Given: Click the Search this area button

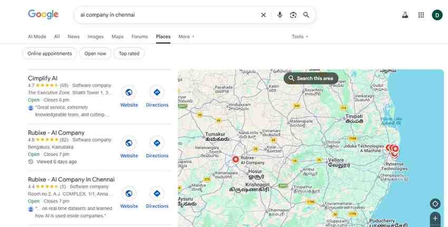Looking at the screenshot, I should pos(311,78).
